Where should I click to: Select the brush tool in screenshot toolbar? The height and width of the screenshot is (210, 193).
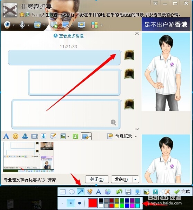[x=90, y=192]
